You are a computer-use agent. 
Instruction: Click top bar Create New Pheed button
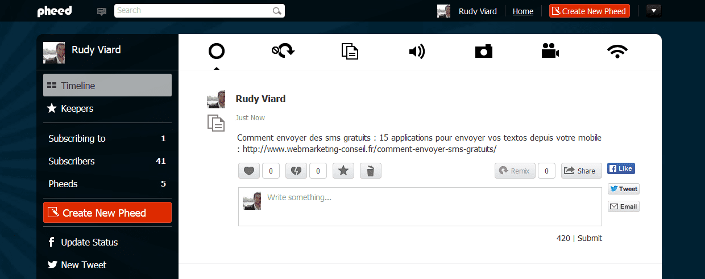[x=590, y=11]
